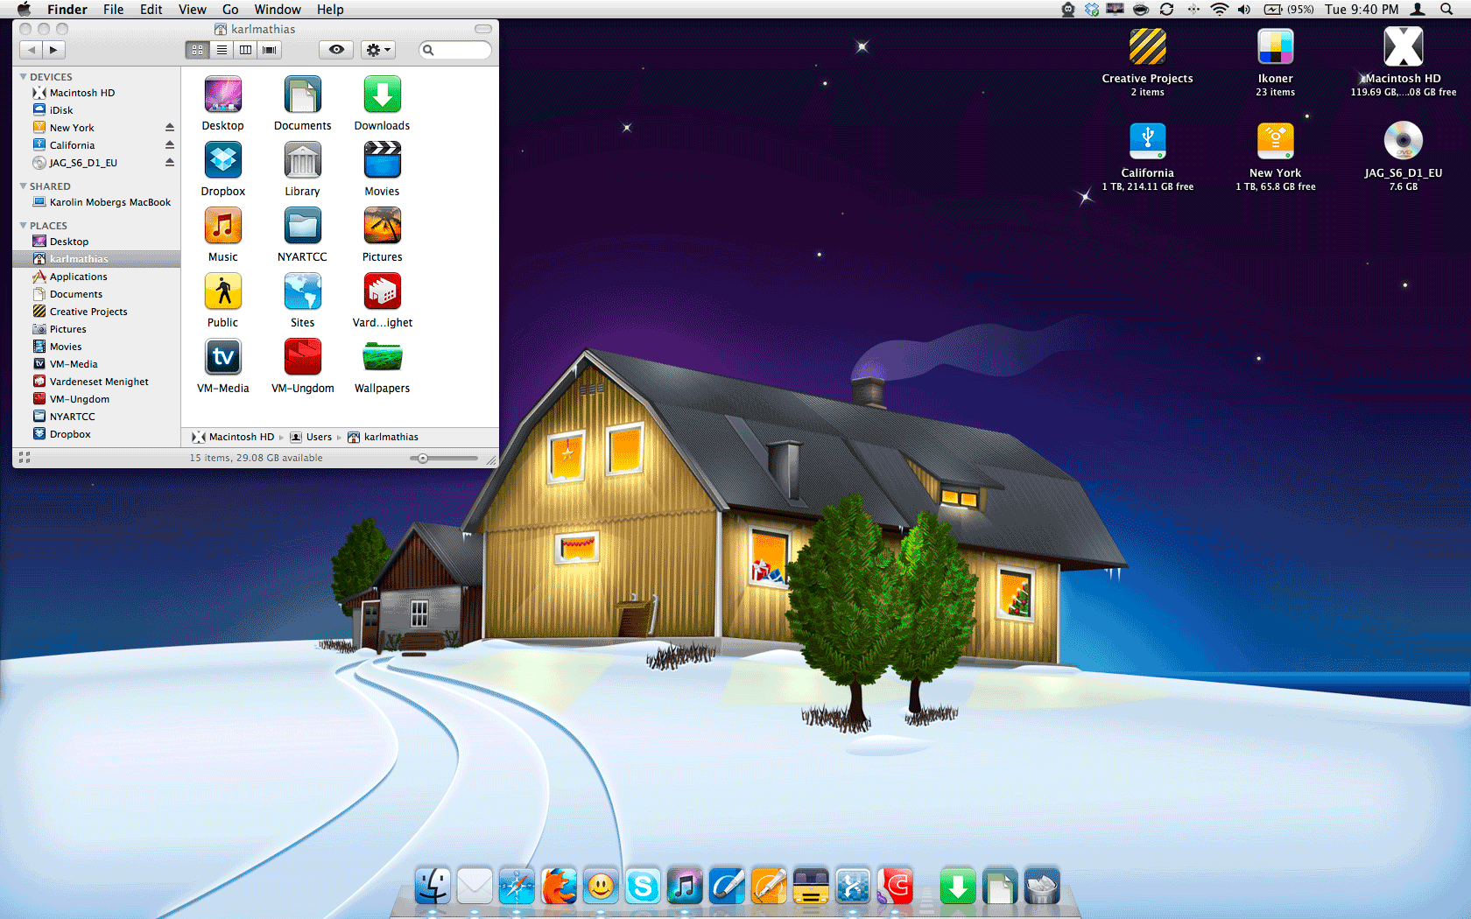
Task: Launch Skype from the Dock
Action: (643, 887)
